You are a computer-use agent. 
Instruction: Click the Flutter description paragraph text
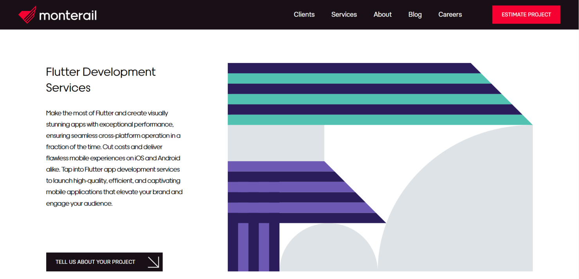(x=114, y=158)
